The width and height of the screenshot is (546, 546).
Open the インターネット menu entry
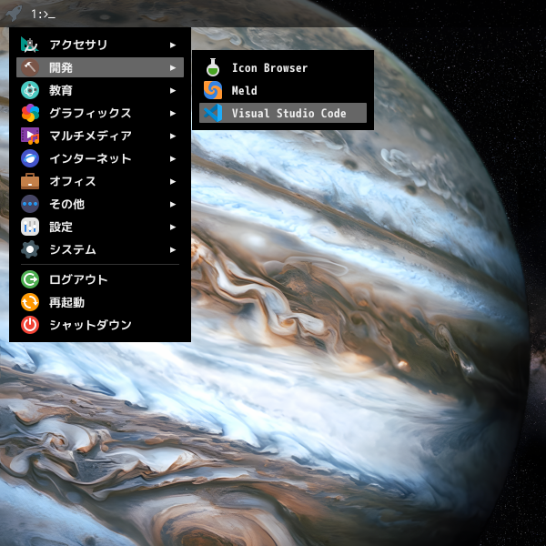pos(100,158)
